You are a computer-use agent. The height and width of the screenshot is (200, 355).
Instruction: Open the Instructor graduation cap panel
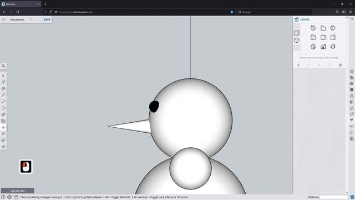click(x=352, y=84)
